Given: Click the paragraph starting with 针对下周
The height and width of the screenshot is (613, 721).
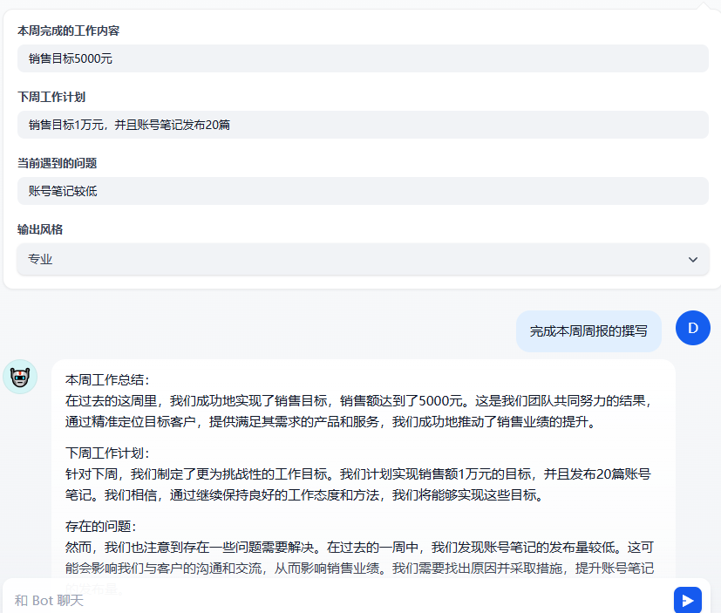Looking at the screenshot, I should coord(358,485).
